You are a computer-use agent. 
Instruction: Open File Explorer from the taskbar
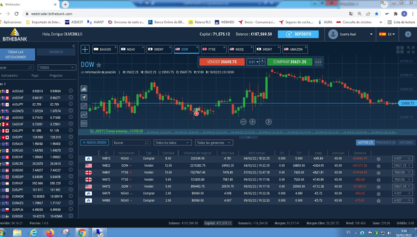coord(17,232)
